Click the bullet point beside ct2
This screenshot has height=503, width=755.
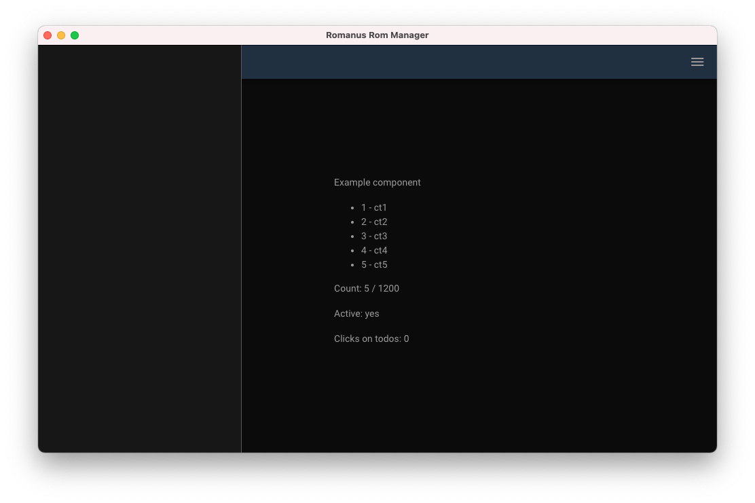point(352,222)
